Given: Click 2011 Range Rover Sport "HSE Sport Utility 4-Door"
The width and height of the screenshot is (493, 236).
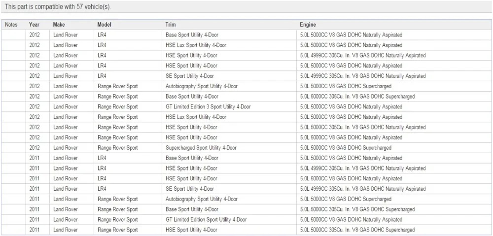Looking at the screenshot, I should [191, 230].
